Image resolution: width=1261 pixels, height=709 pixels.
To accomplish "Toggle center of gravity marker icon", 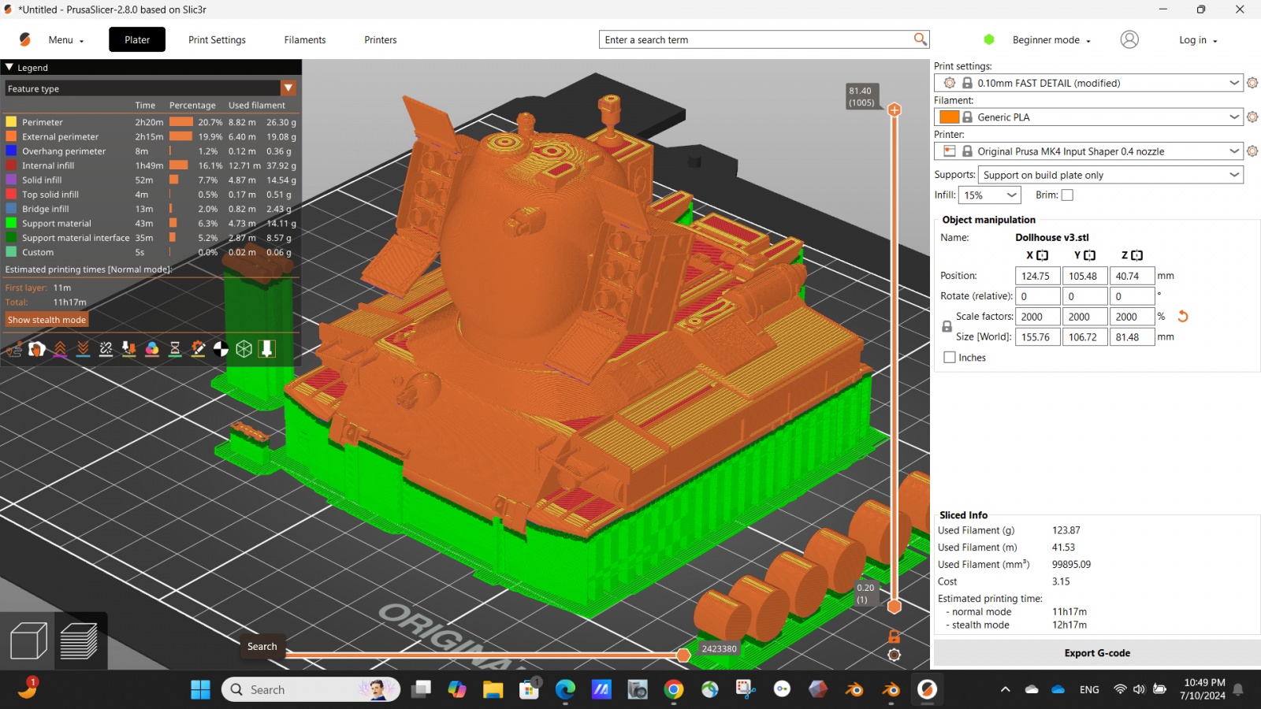I will [x=221, y=349].
